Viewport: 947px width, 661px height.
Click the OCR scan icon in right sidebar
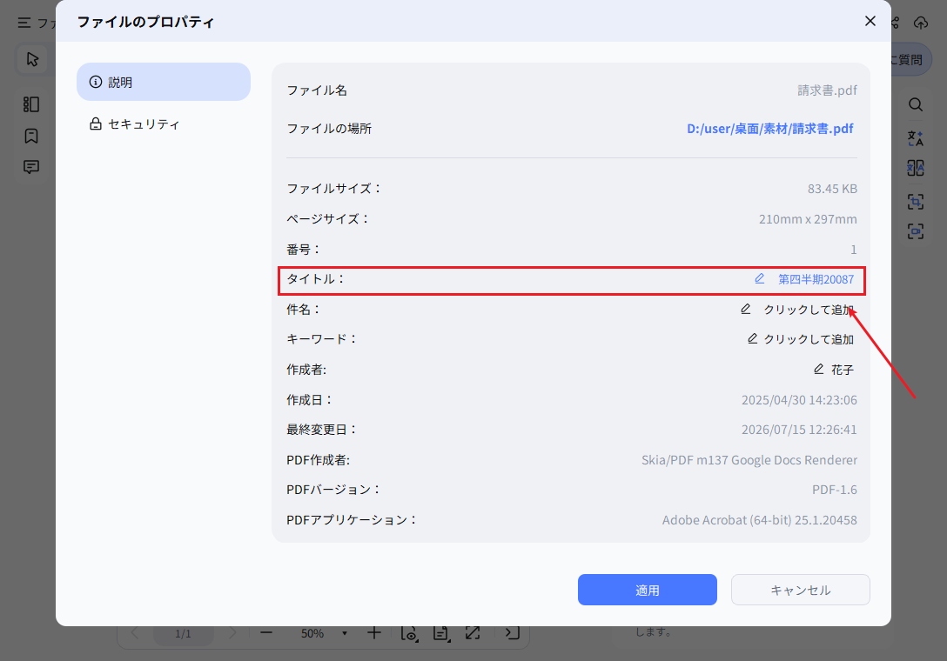tap(916, 201)
